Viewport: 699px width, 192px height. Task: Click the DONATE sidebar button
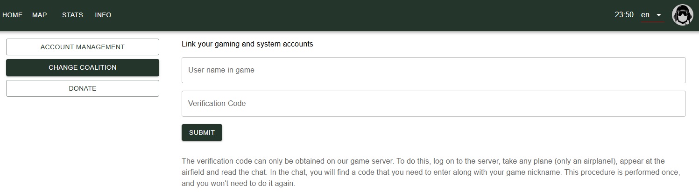point(82,88)
